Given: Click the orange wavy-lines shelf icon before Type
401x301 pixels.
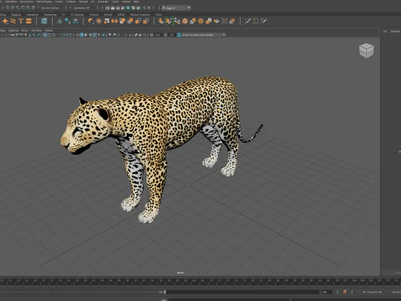Looking at the screenshot, I should click(x=13, y=21).
